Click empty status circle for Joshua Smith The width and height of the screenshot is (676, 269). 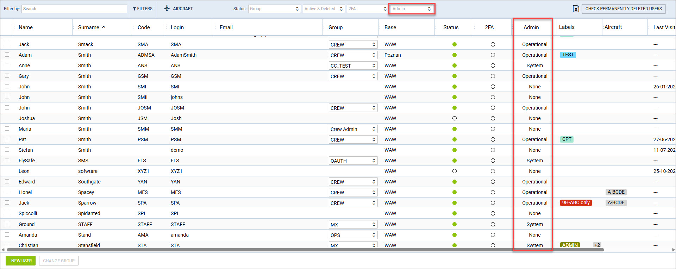[455, 118]
